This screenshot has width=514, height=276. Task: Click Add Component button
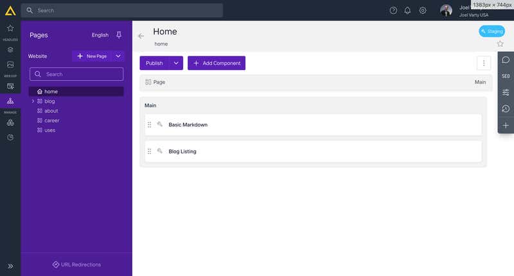[x=217, y=63]
